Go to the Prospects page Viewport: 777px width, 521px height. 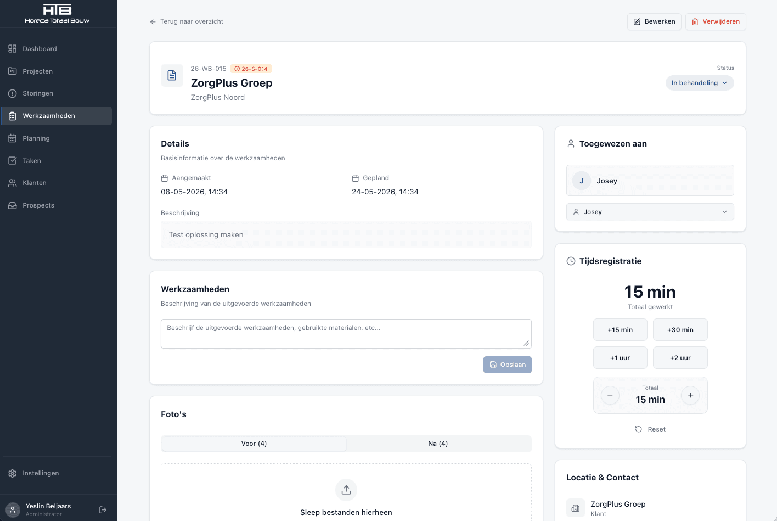57,205
